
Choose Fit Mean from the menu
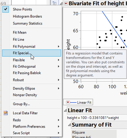(x=20, y=32)
